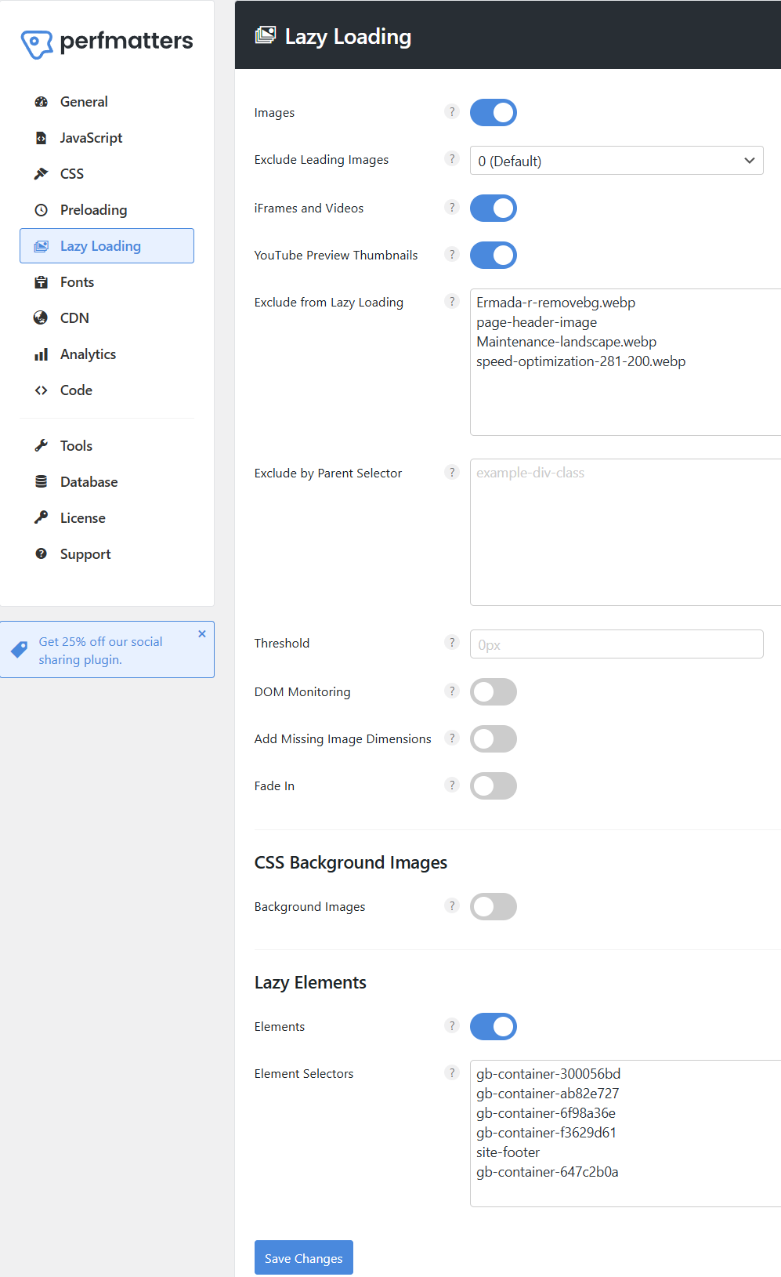781x1277 pixels.
Task: Open the Tools menu item
Action: click(107, 446)
